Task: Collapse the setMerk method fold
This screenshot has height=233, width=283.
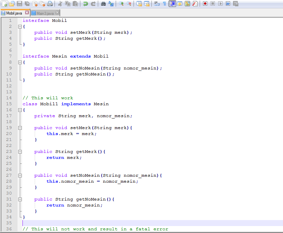Action: click(x=20, y=127)
